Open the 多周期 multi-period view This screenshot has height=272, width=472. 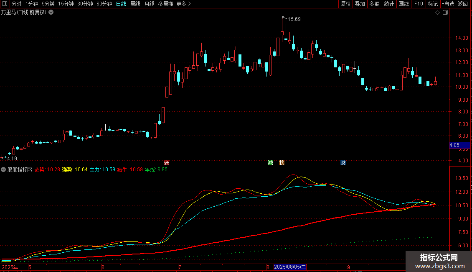[x=165, y=4]
